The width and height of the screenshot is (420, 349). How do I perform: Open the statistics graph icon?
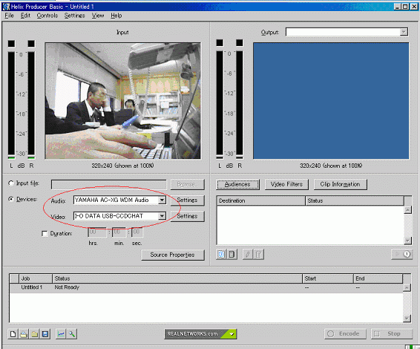[61, 334]
